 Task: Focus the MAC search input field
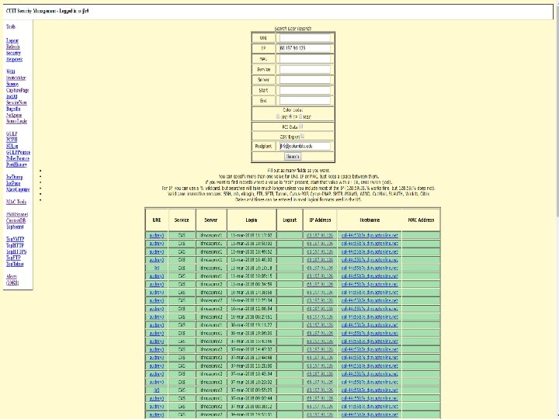(x=305, y=58)
